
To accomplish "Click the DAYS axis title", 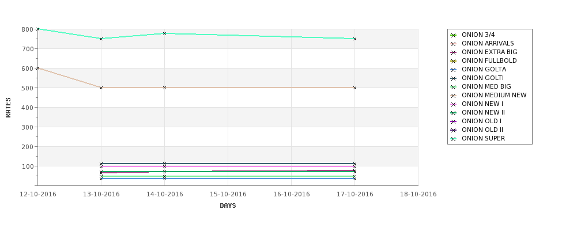I will pos(228,206).
